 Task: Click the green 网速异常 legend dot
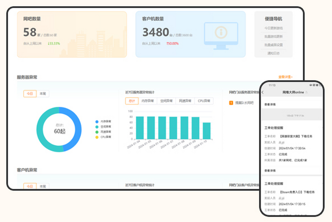pyautogui.click(x=97, y=132)
